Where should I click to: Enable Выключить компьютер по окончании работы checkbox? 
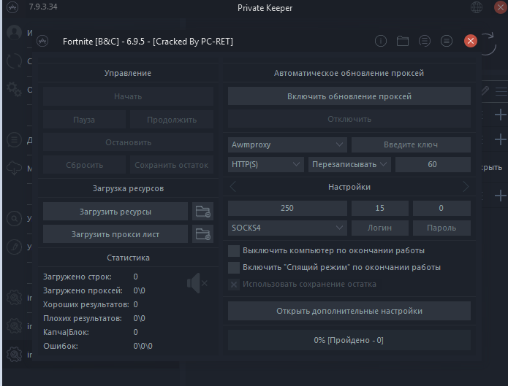234,251
